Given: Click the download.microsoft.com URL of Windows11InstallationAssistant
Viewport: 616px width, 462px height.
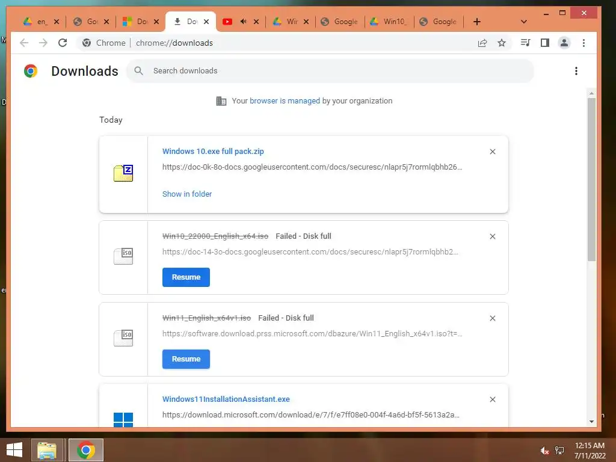Looking at the screenshot, I should pyautogui.click(x=311, y=415).
